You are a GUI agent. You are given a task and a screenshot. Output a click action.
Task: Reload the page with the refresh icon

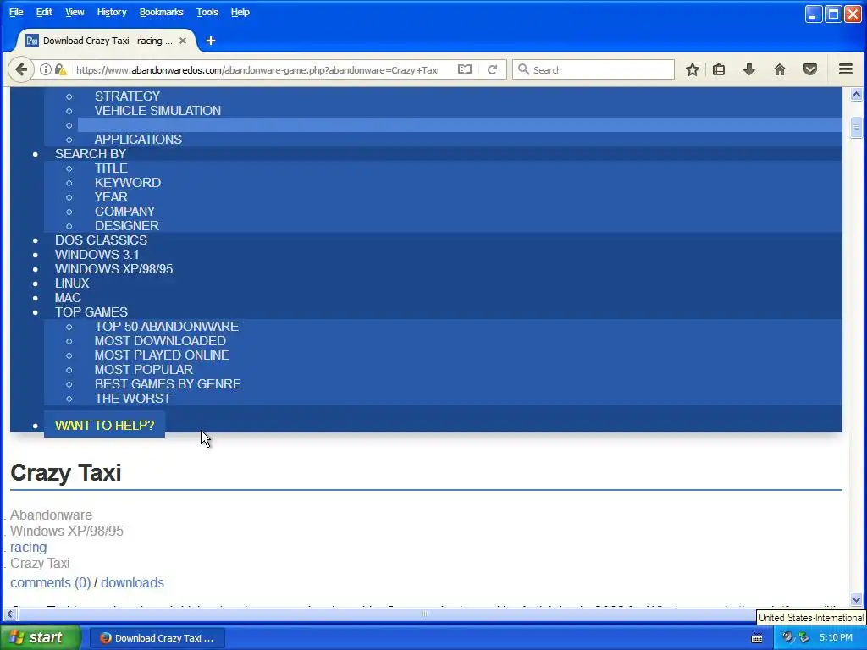(492, 69)
